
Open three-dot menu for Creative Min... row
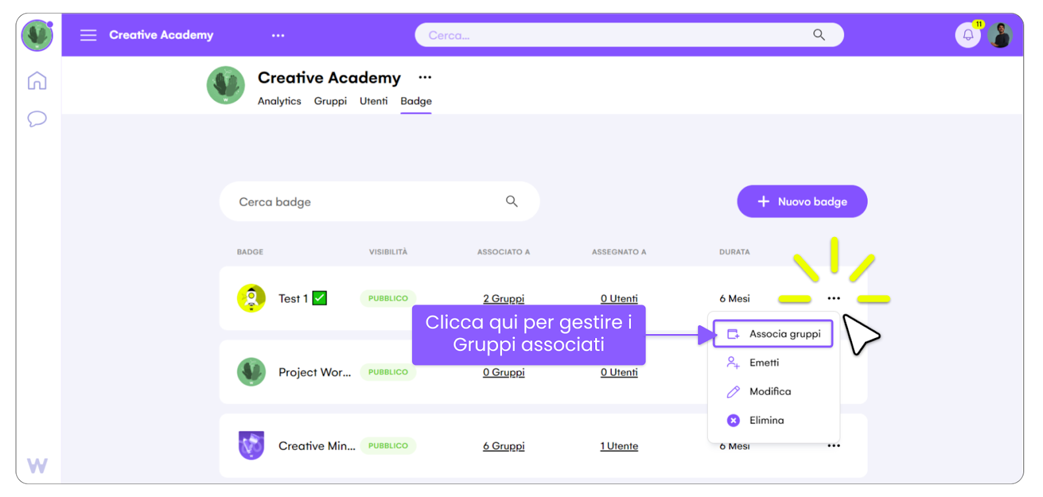coord(834,446)
